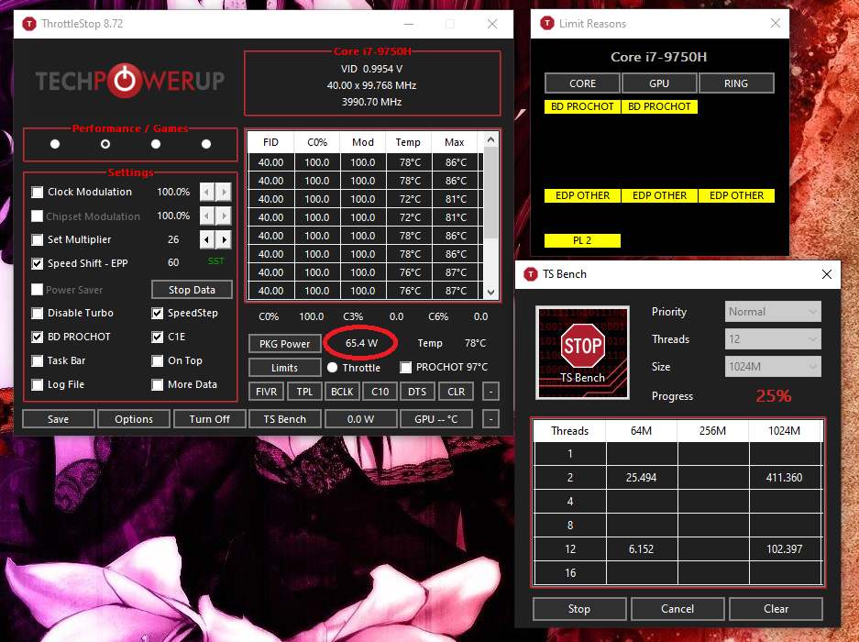Increase Set Multiplier with right arrow
Viewport: 859px width, 642px height.
(x=223, y=239)
